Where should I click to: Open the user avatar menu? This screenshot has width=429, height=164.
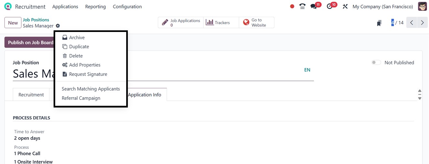(x=422, y=6)
